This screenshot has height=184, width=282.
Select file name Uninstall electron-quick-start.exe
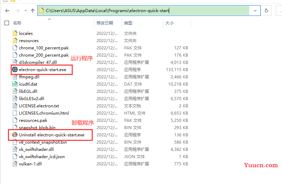pos(52,135)
